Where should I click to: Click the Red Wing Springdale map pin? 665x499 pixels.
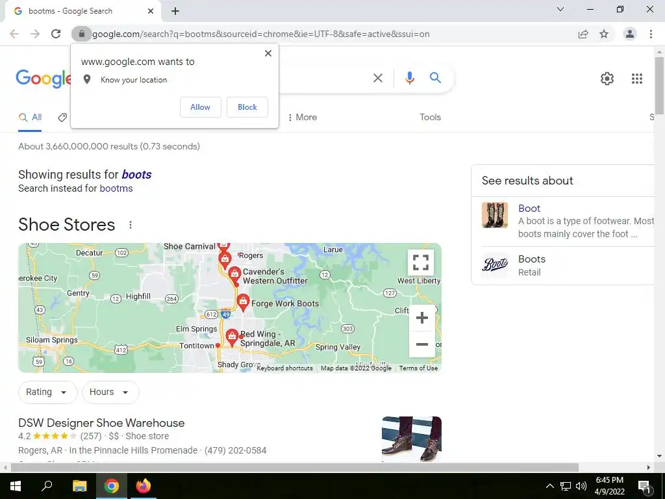coord(232,338)
